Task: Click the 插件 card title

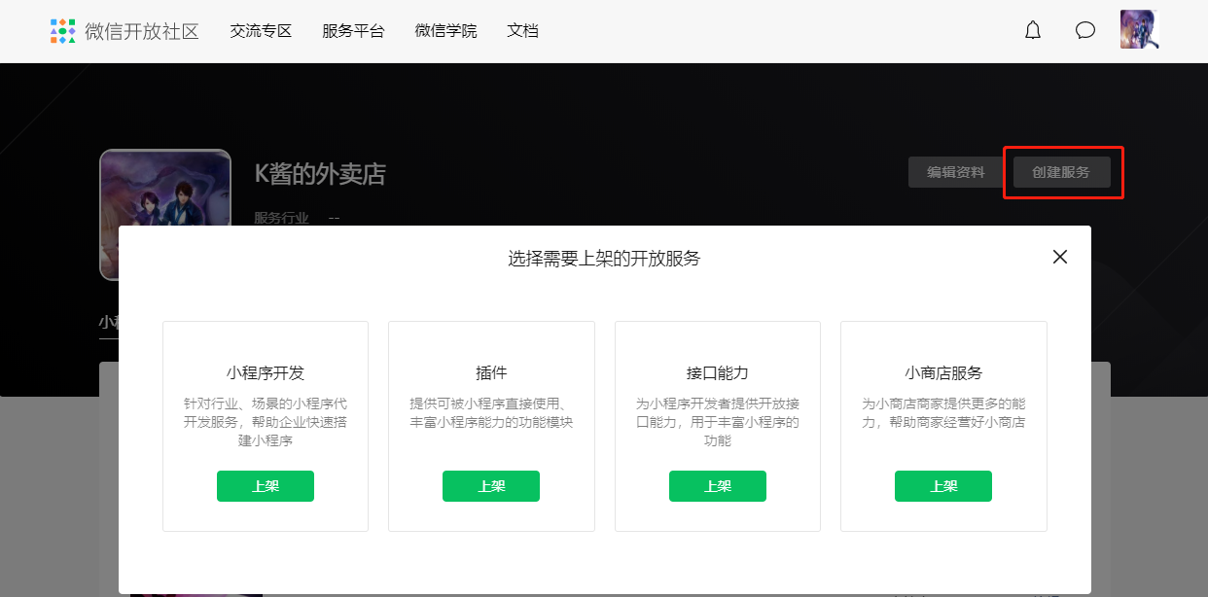Action: (491, 373)
